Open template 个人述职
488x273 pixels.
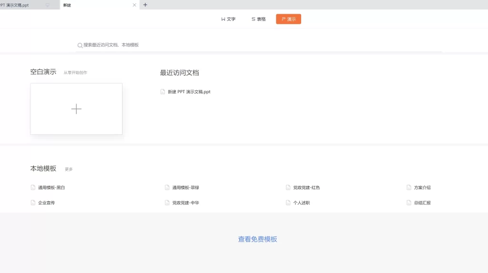tap(301, 203)
